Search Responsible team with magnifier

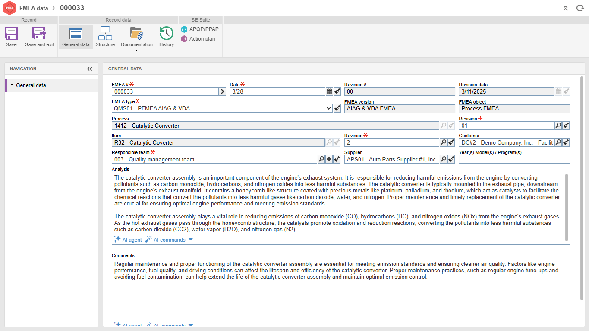(321, 159)
